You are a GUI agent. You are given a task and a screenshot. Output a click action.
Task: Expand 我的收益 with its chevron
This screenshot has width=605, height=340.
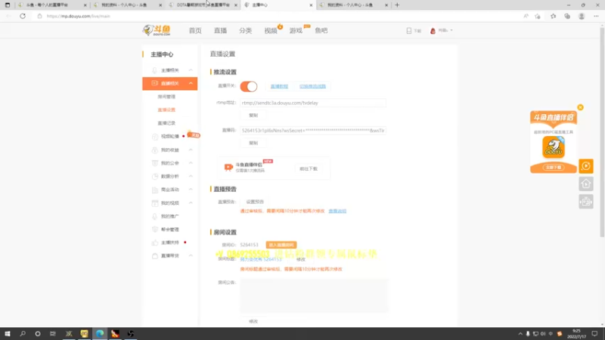pos(191,150)
